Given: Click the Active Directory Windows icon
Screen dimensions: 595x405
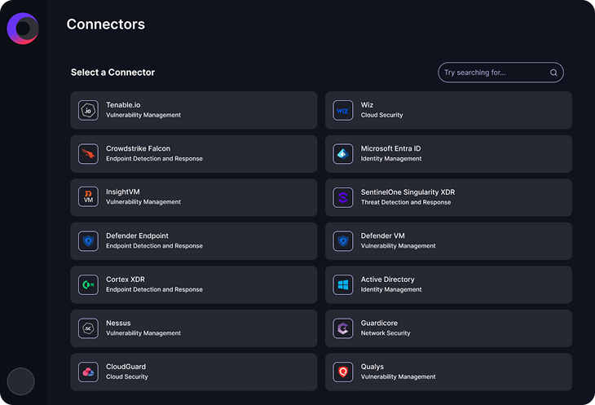Looking at the screenshot, I should 342,284.
